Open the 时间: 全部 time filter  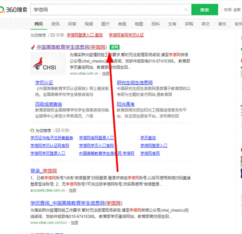[232, 10]
